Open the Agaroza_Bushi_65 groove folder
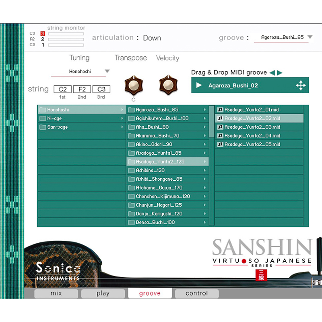The height and width of the screenshot is (322, 322). (x=167, y=109)
